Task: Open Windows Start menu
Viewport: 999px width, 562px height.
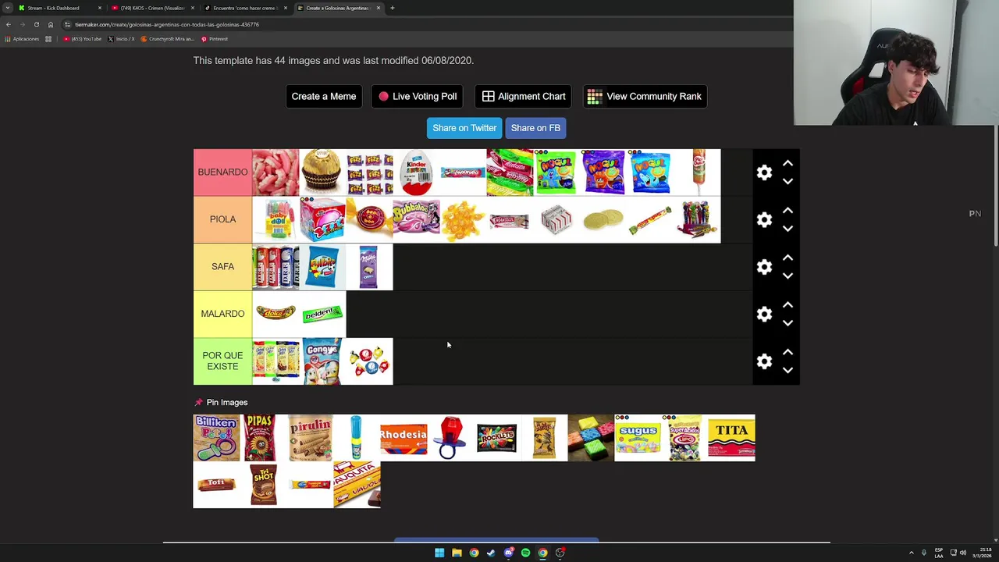Action: pos(439,553)
